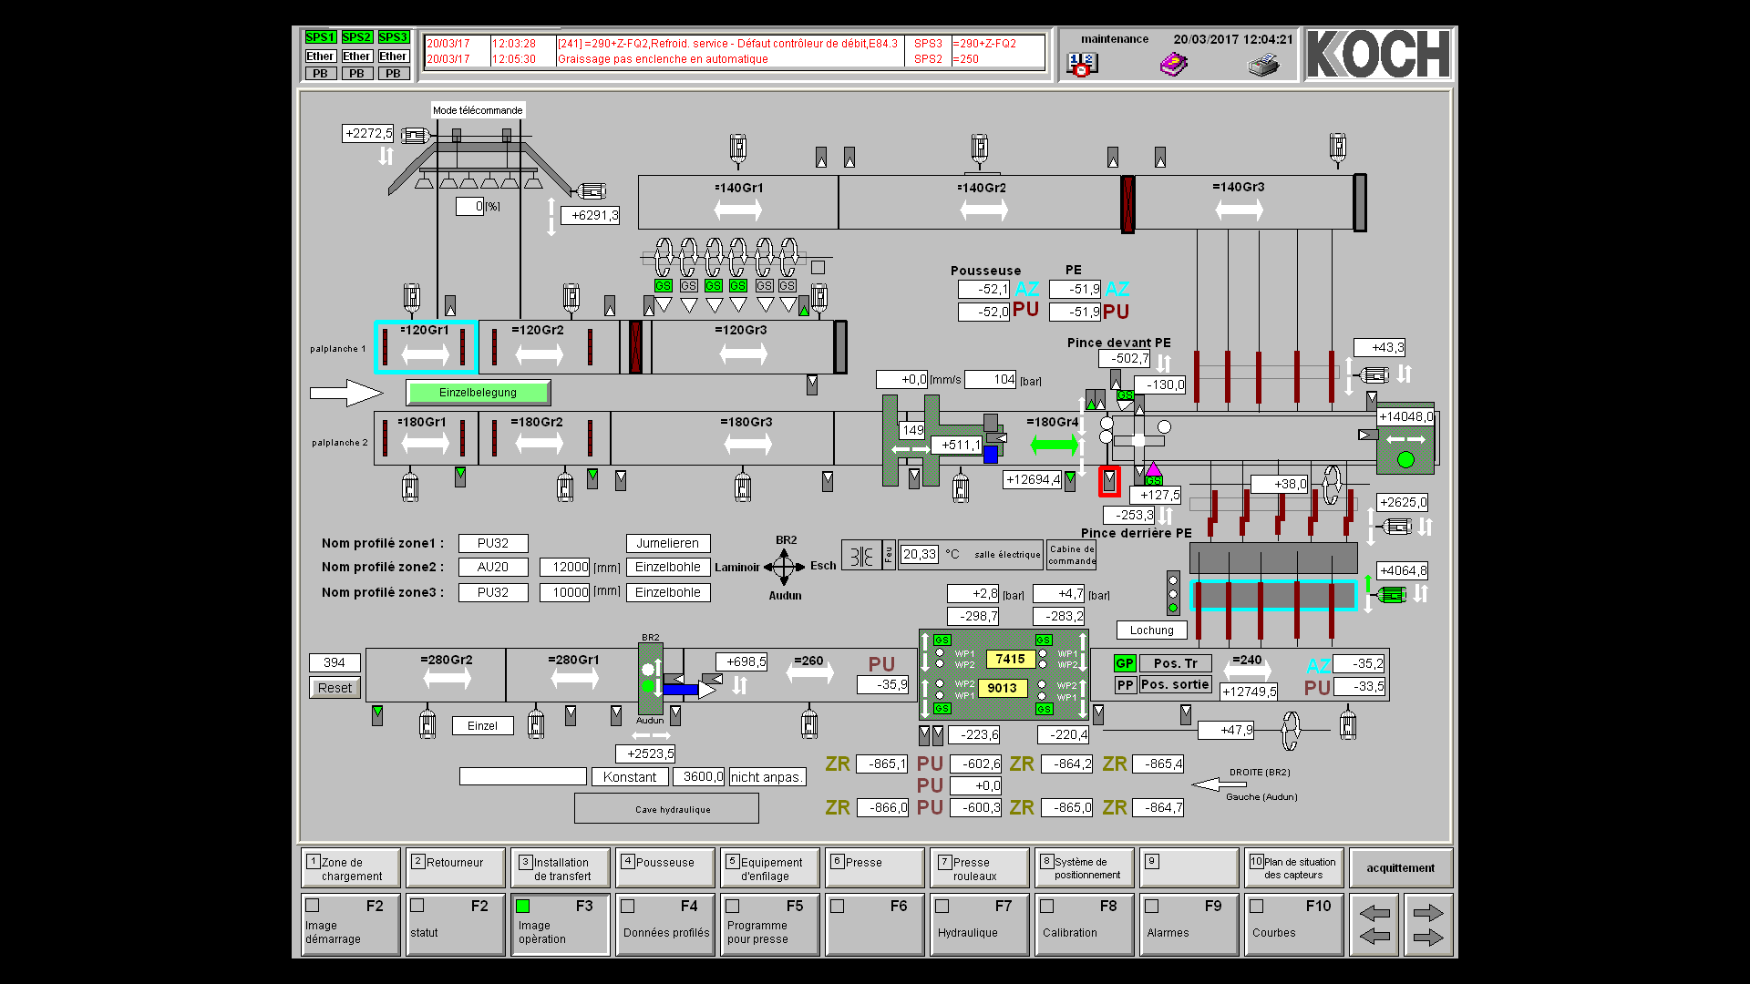
Task: Open the F7 Hydraulique page
Action: point(980,924)
